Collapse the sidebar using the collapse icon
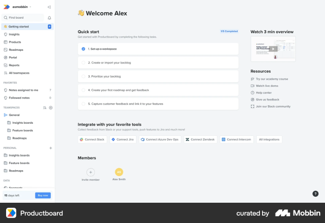Viewport: 325px width, 223px height. 49,7
